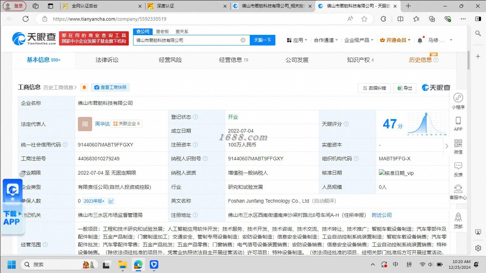Viewport: 486px width, 273px height.
Task: Open the Edge sidebar search icon
Action: click(x=478, y=33)
